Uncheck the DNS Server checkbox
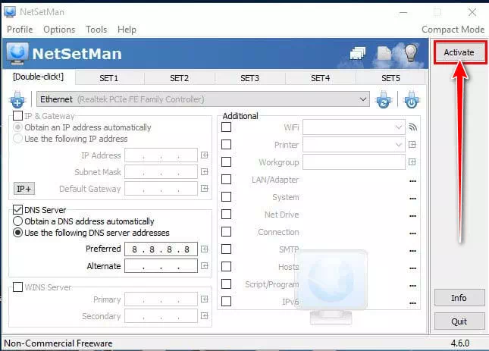Screen dimensions: 489x351 17,209
